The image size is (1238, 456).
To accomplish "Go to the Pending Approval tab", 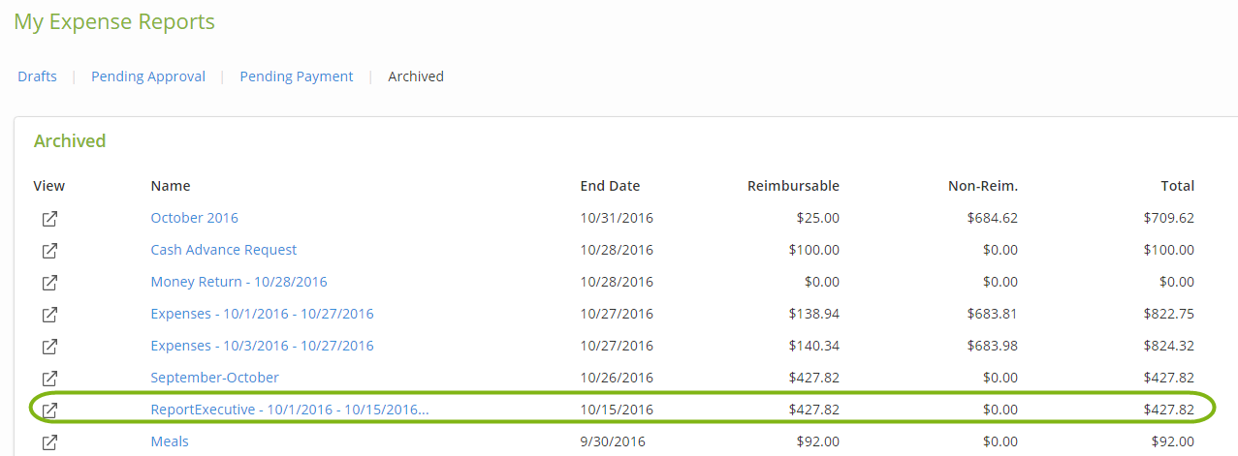I will pyautogui.click(x=148, y=76).
